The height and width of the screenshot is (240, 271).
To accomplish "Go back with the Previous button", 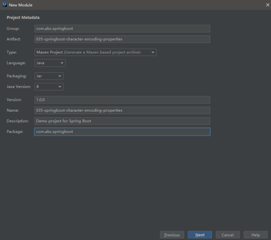I will 172,235.
